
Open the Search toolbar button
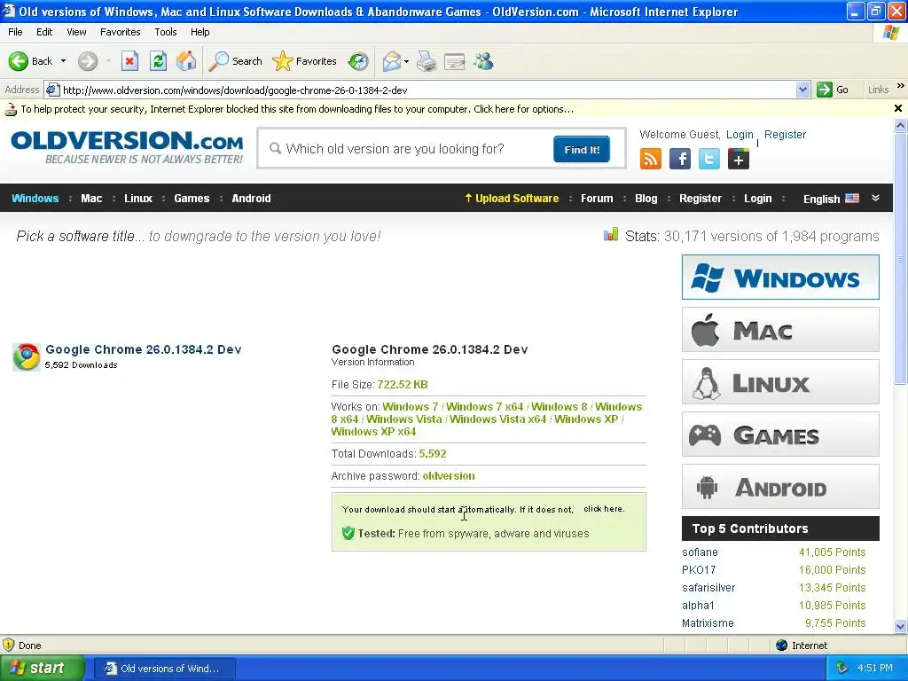(x=235, y=61)
